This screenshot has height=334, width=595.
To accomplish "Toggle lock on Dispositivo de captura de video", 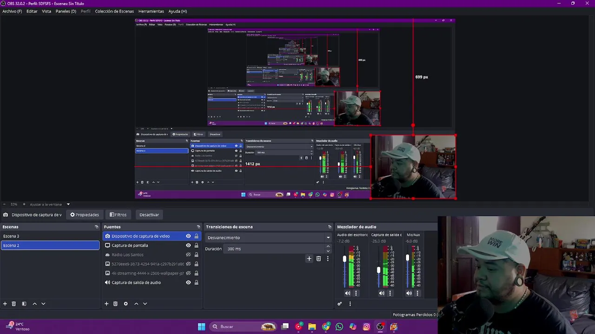I will (196, 236).
